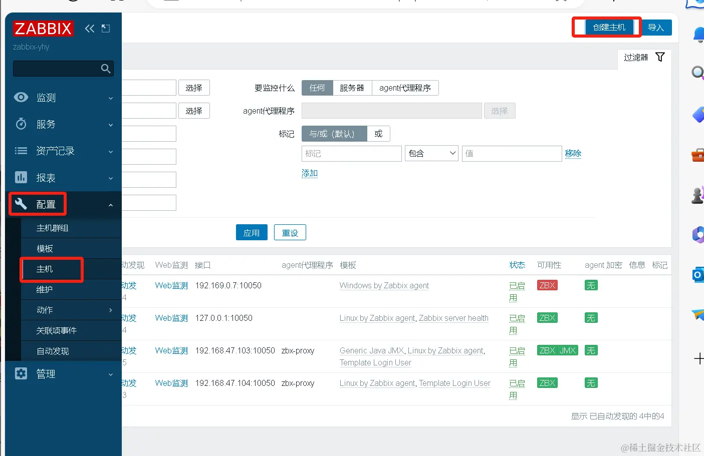Expand the 动作 submenu arrow
The image size is (704, 456).
(x=111, y=310)
